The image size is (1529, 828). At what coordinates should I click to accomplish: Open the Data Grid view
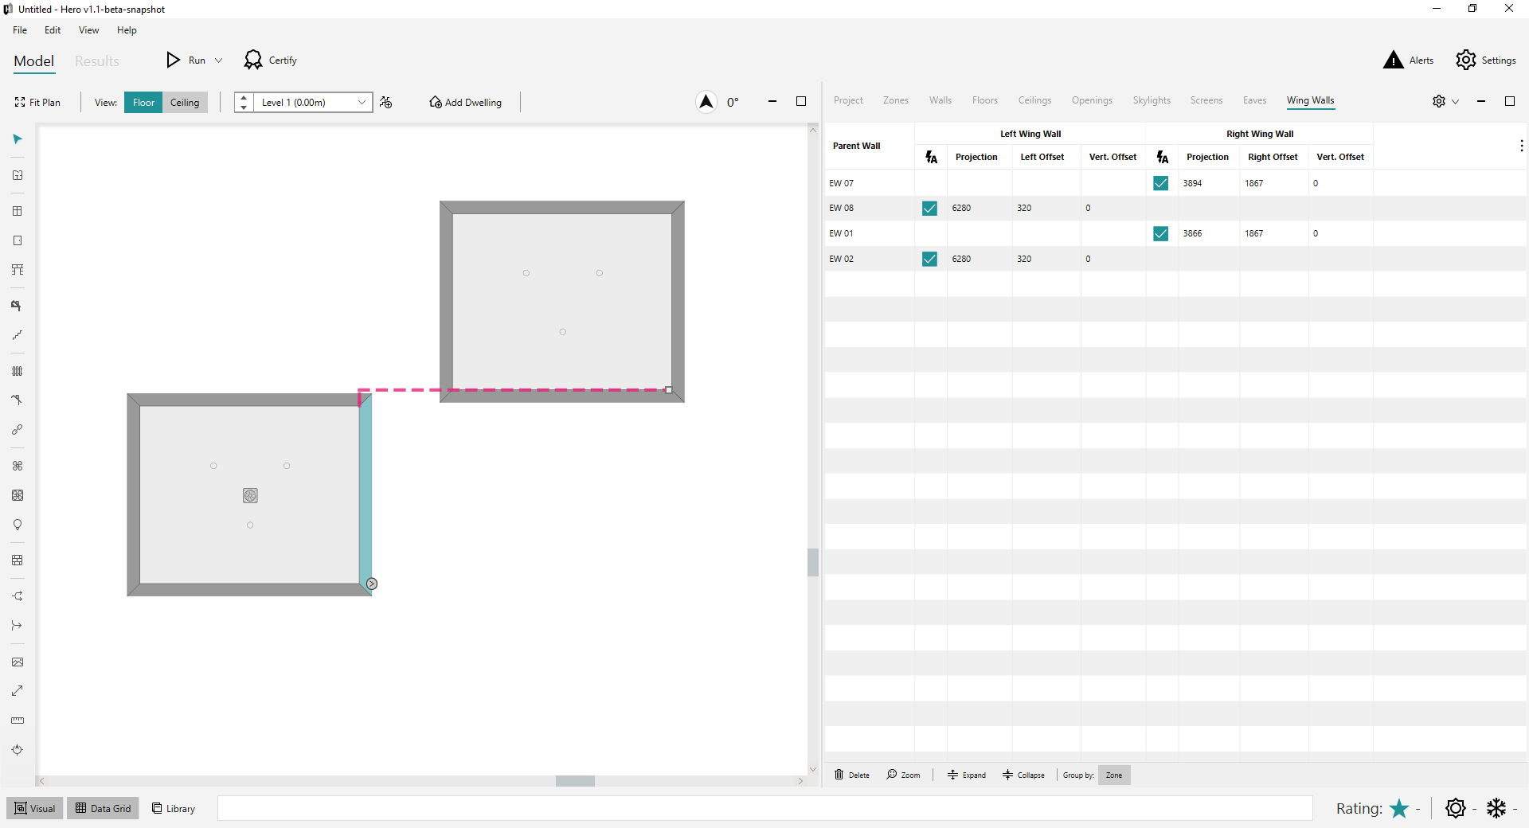tap(103, 808)
